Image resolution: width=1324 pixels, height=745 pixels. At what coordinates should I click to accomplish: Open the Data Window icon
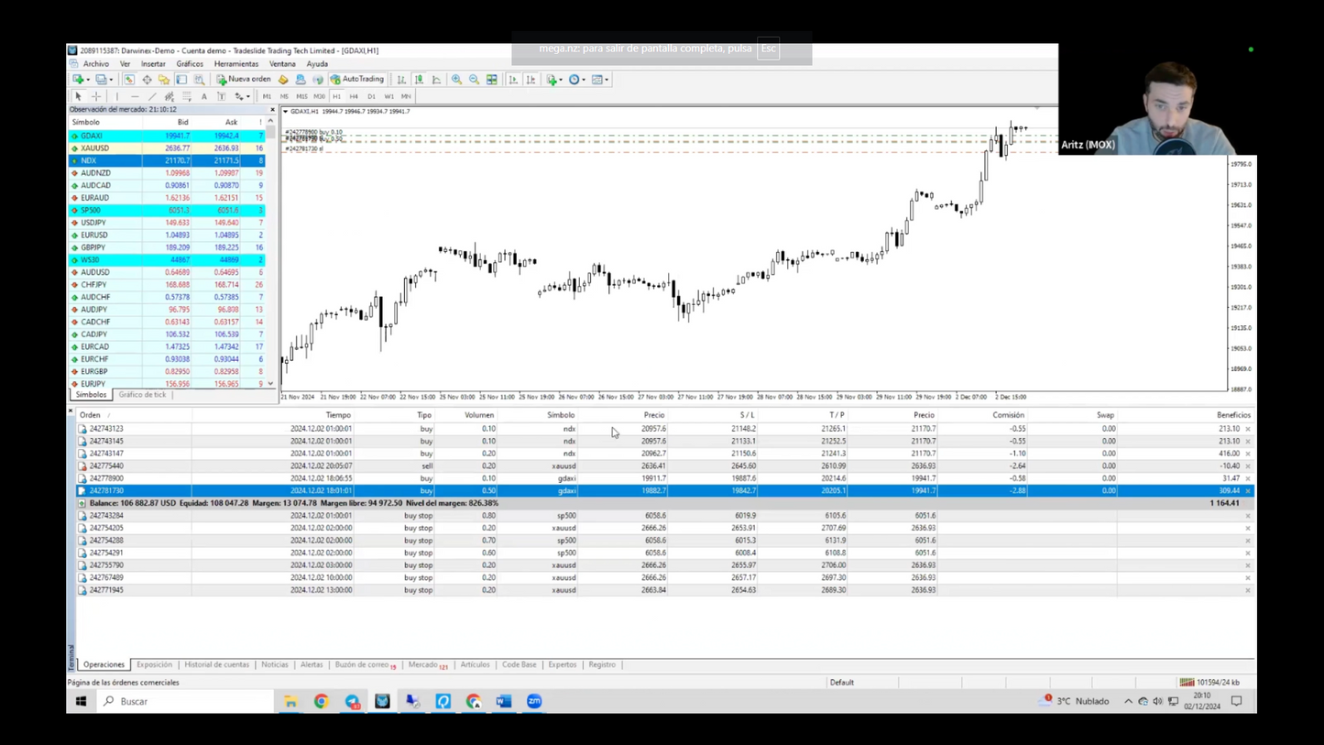tap(147, 80)
